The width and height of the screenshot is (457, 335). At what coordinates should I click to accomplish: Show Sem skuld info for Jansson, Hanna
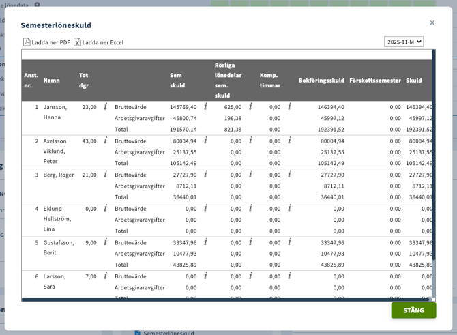coord(205,106)
